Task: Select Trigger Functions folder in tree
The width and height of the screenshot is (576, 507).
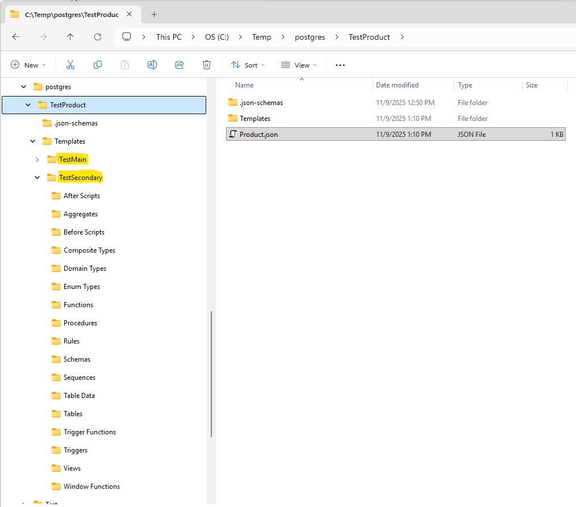Action: coord(89,432)
